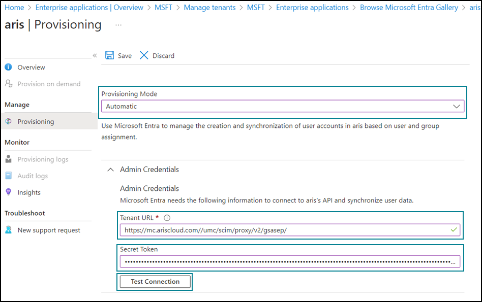
Task: Open Insights via the lightbulb icon
Action: pyautogui.click(x=8, y=192)
